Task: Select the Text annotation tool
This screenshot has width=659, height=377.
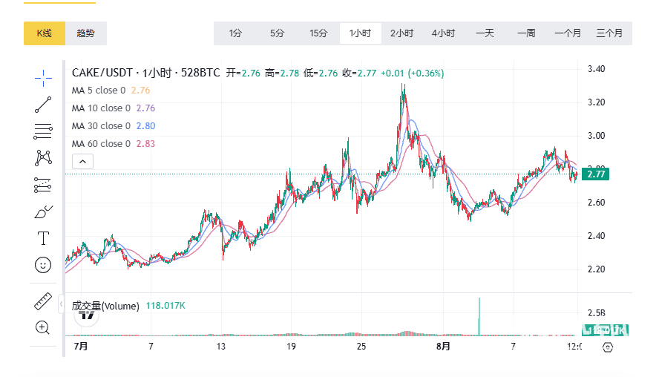Action: [43, 238]
